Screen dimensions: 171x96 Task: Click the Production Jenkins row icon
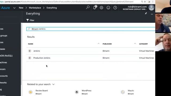click(30, 58)
